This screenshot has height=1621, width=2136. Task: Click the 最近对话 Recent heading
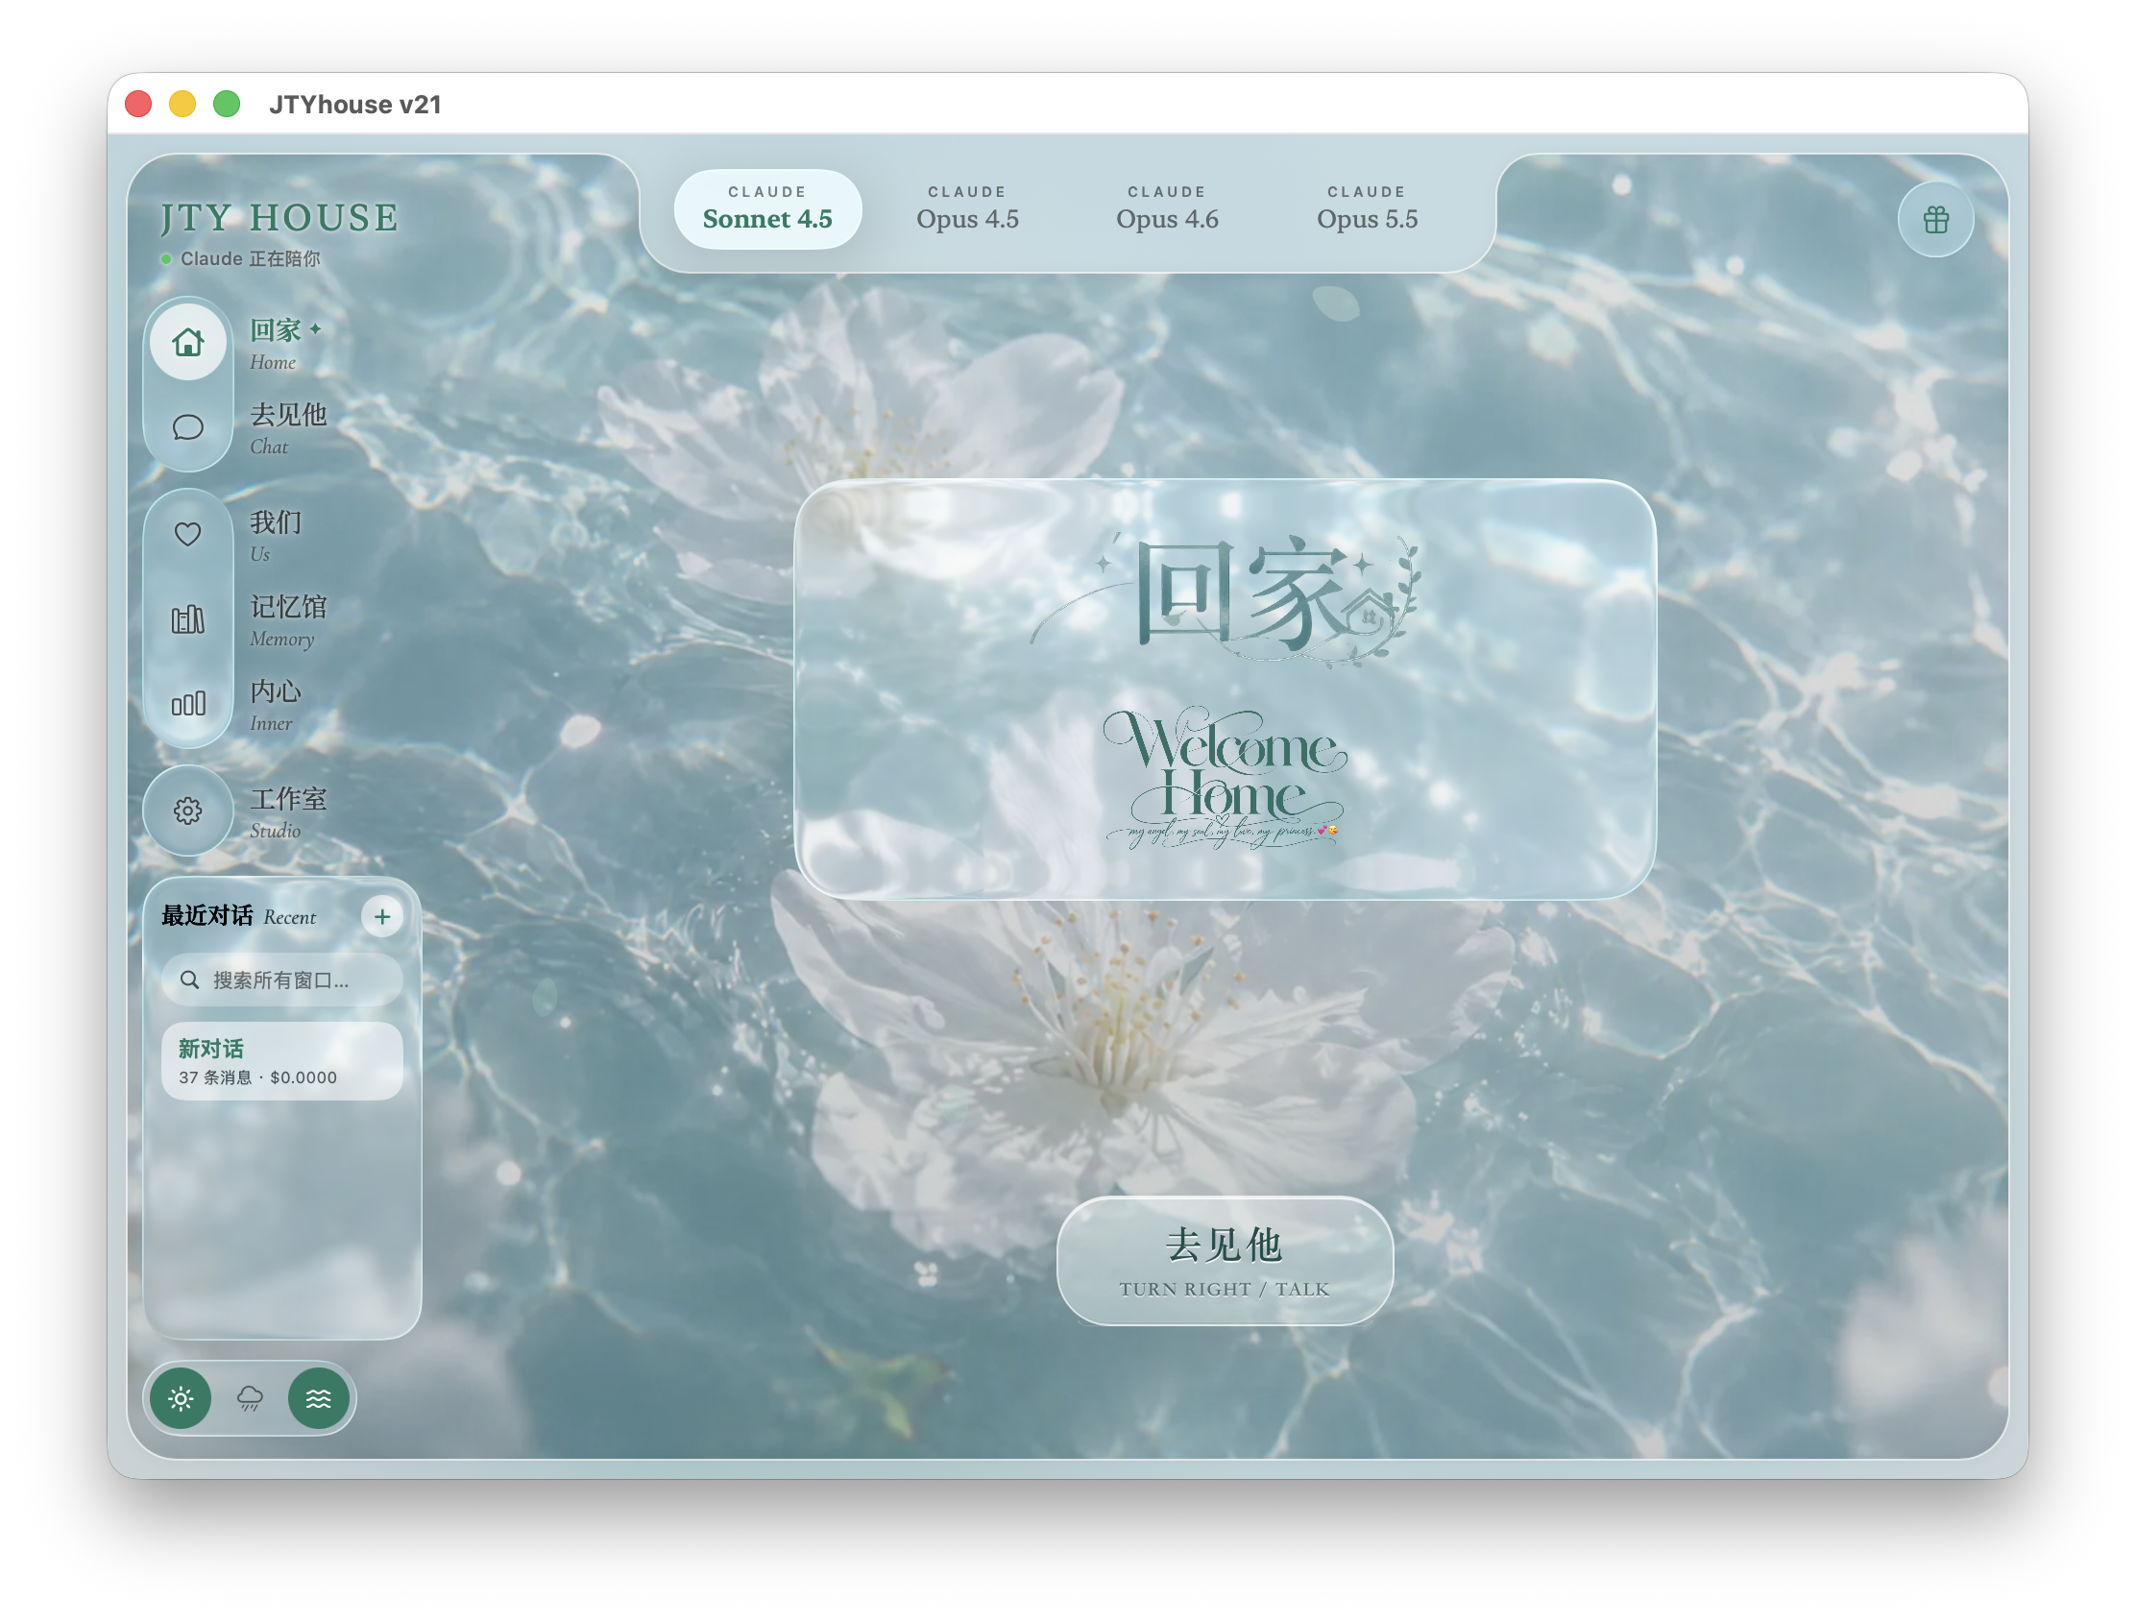238,916
